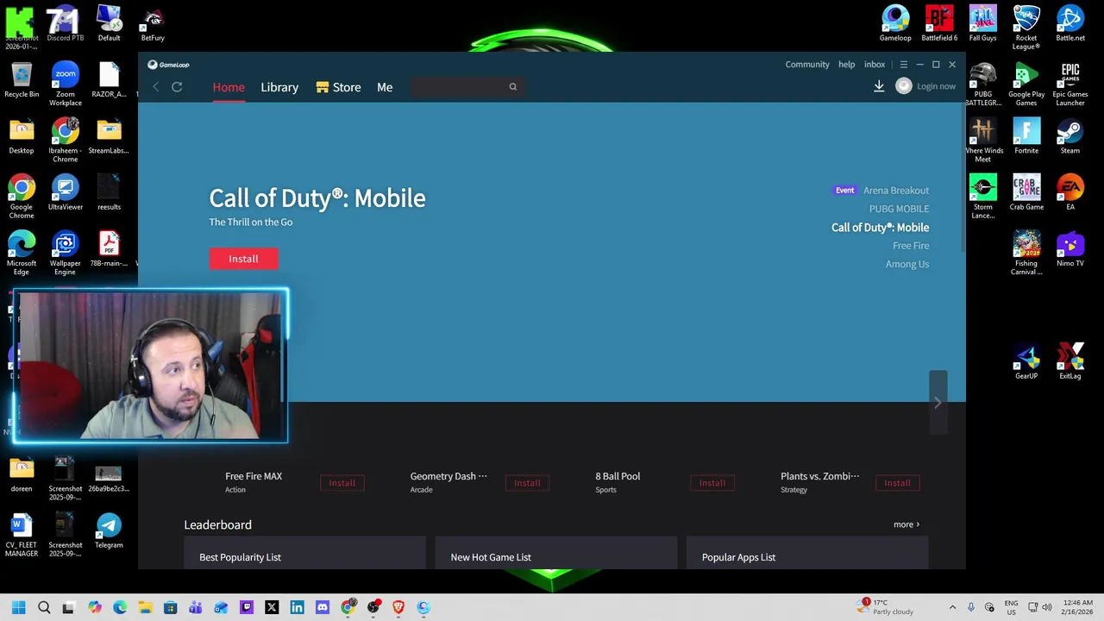
Task: Select the Google Play Games desktop icon
Action: coord(1026,84)
